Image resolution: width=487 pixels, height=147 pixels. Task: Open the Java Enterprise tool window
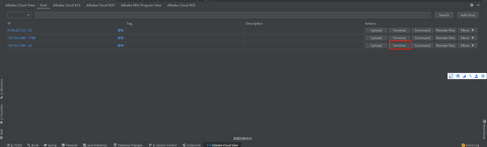(x=95, y=145)
